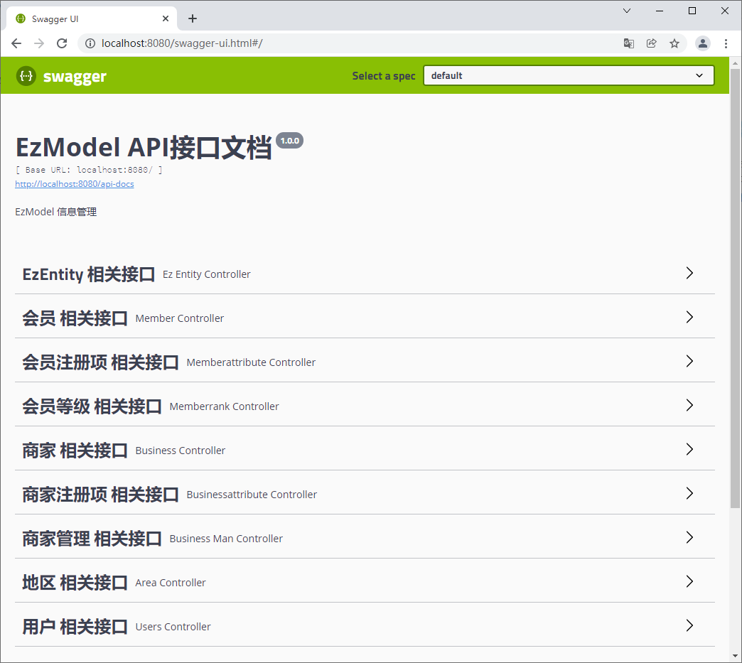Viewport: 742px width, 663px height.
Task: Expand the Memberrank Controller section arrow
Action: pos(689,405)
